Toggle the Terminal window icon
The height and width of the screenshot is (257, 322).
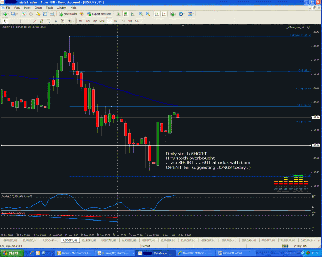click(45, 14)
